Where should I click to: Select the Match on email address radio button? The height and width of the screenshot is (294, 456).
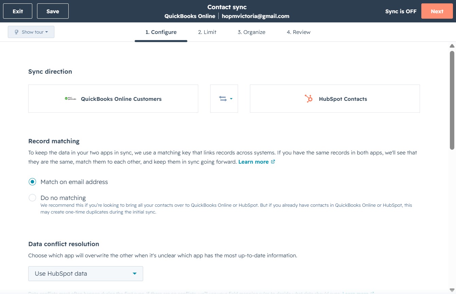32,182
